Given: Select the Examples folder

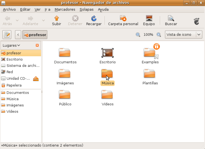Looking at the screenshot, I should tap(150, 54).
